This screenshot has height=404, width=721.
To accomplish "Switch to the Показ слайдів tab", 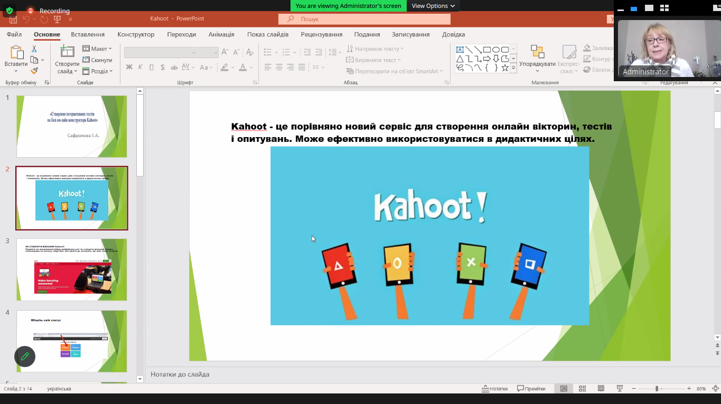I will coord(268,34).
